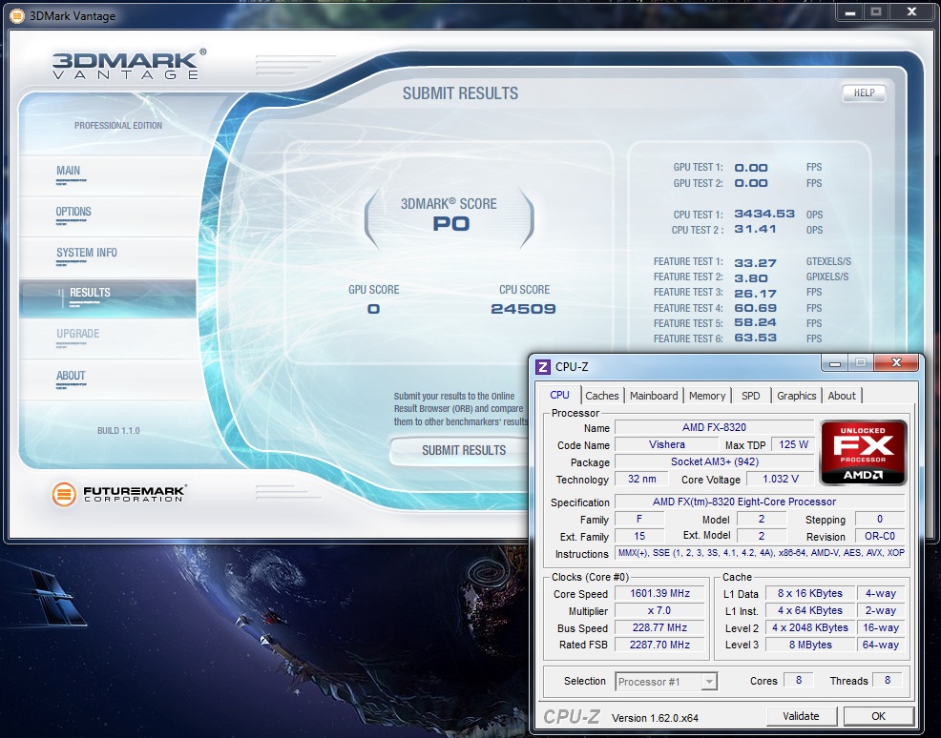Open the About section in sidebar
The height and width of the screenshot is (738, 941).
tap(71, 376)
